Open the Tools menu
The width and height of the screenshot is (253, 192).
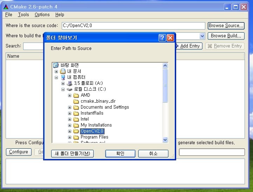click(x=24, y=15)
